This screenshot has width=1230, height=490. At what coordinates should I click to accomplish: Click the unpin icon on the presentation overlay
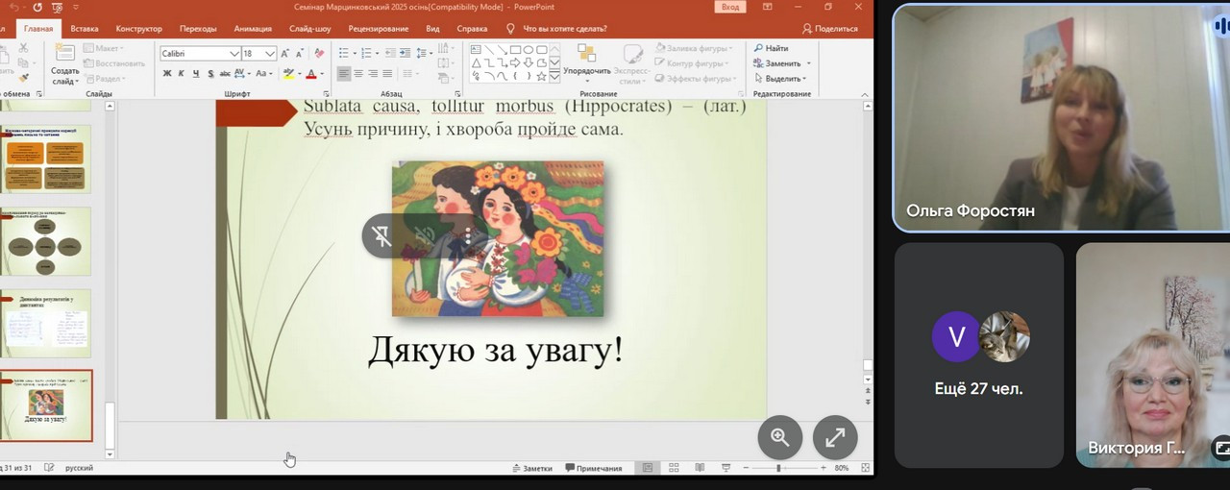(382, 235)
